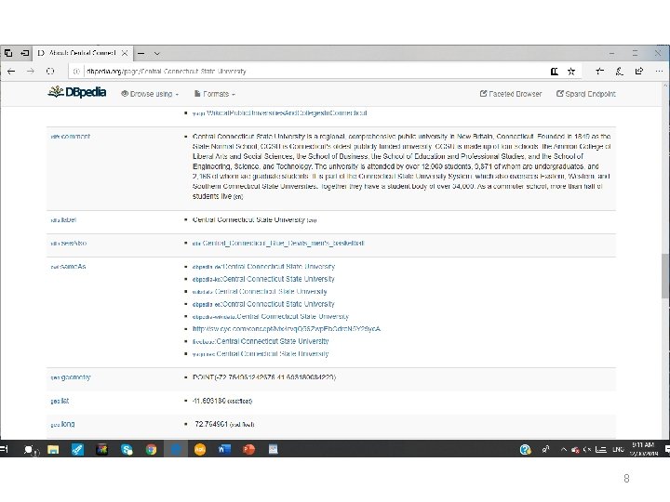Show tabs you've set aside
The image size is (670, 502).
pos(8,53)
